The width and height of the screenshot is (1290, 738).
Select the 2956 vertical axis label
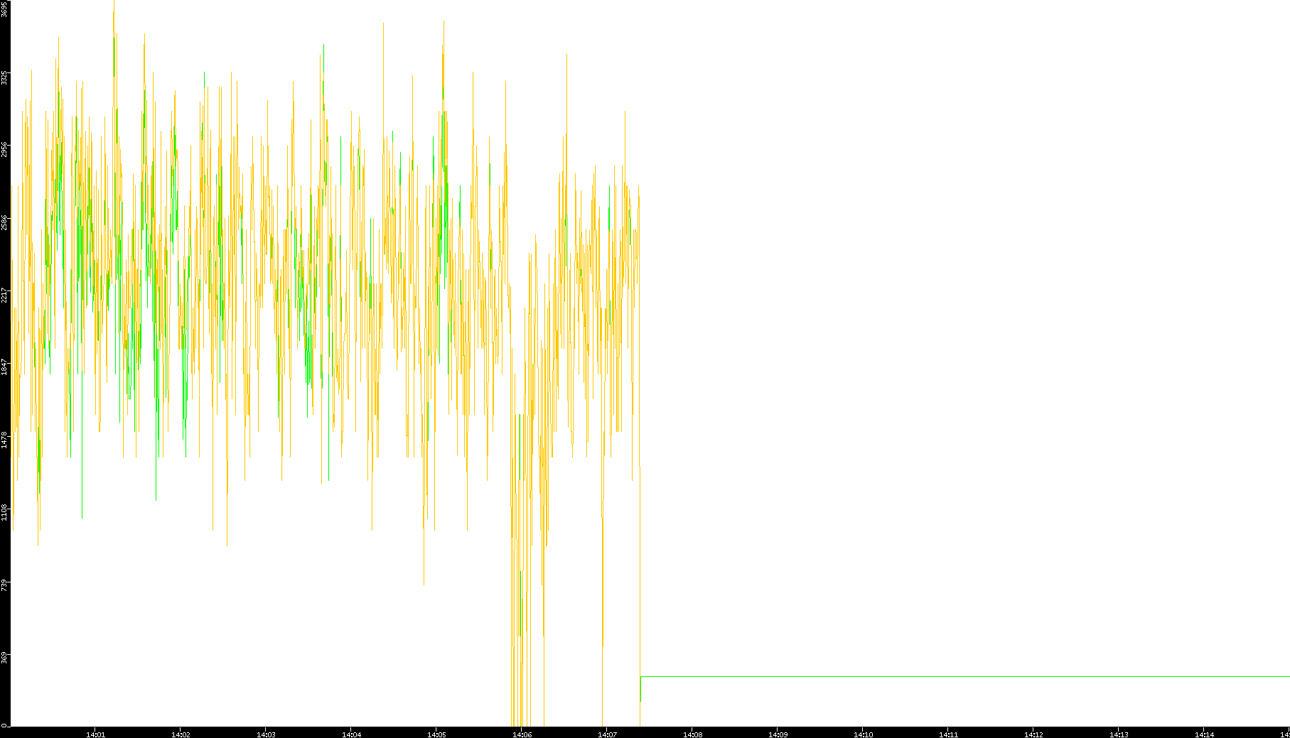(x=4, y=150)
